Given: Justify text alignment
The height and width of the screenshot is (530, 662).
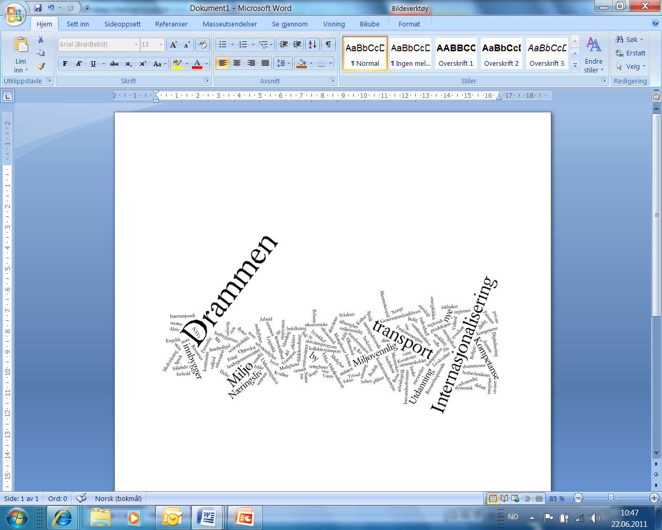Looking at the screenshot, I should (x=265, y=63).
